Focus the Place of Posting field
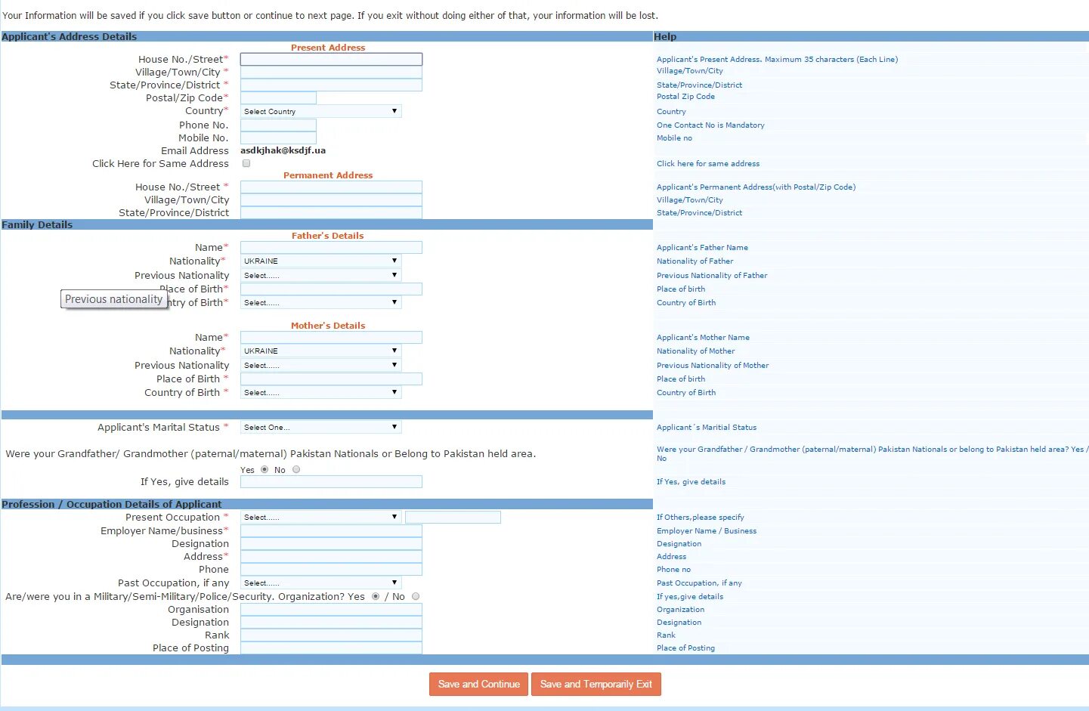This screenshot has width=1089, height=711. point(331,648)
